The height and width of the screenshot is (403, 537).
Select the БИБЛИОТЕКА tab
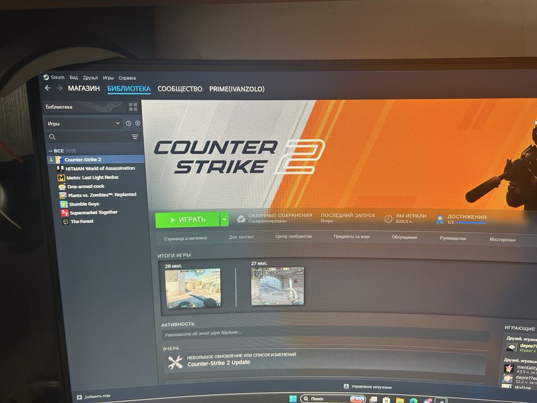pyautogui.click(x=129, y=89)
